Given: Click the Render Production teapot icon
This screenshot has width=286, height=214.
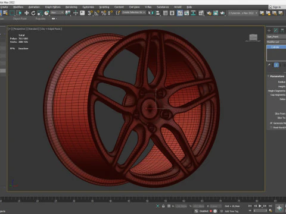Looking at the screenshot, I should [222, 13].
